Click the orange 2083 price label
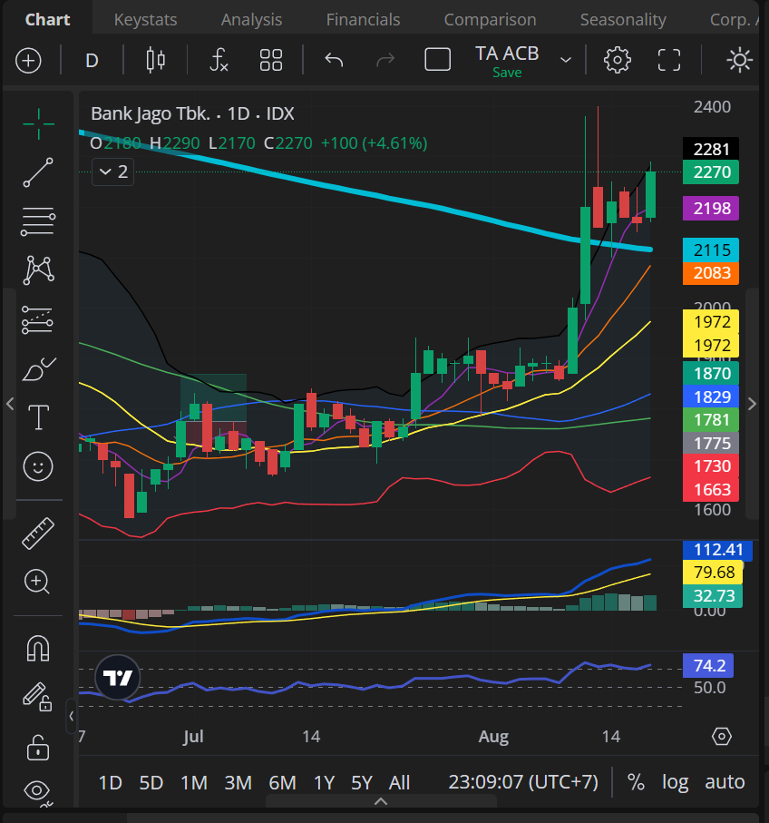 711,273
